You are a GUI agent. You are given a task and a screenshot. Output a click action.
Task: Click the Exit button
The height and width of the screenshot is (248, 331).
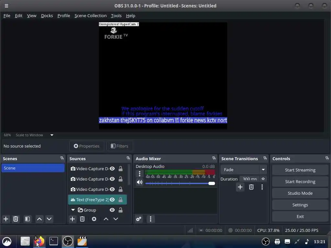pyautogui.click(x=300, y=216)
